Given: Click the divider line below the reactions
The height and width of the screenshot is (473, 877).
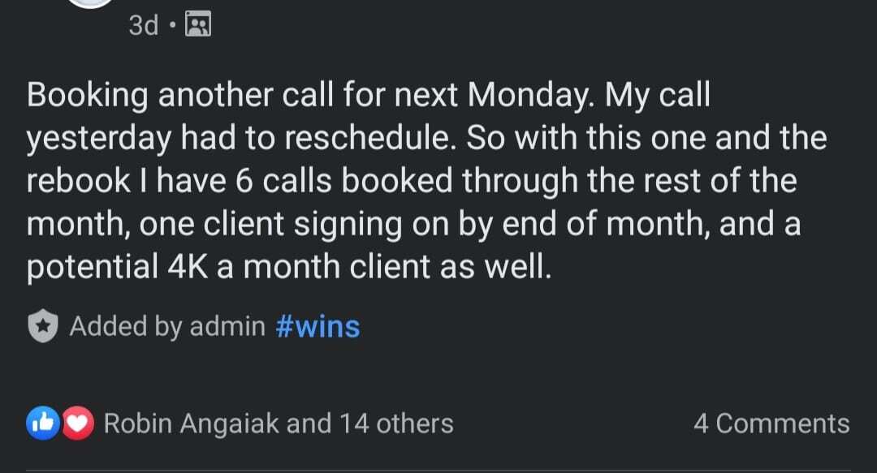Looking at the screenshot, I should tap(438, 471).
